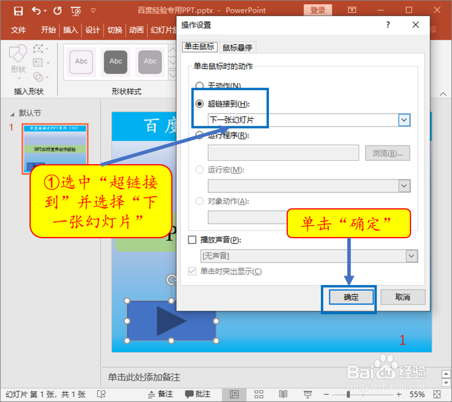The width and height of the screenshot is (452, 402).
Task: Select the 运行宏 radio option
Action: pyautogui.click(x=199, y=170)
